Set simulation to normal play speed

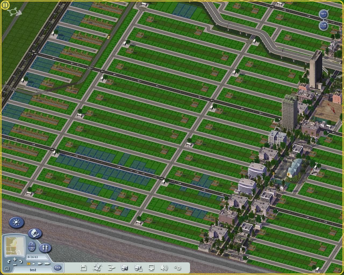tap(34, 264)
